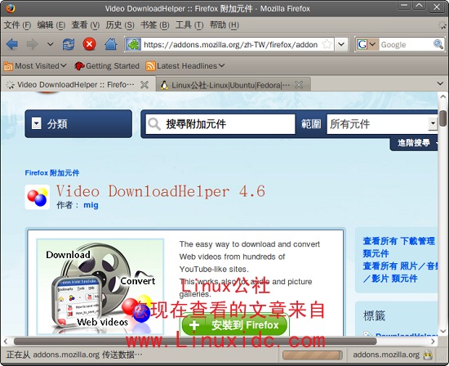Open the address bar URL history dropdown
The image size is (449, 366).
(341, 44)
